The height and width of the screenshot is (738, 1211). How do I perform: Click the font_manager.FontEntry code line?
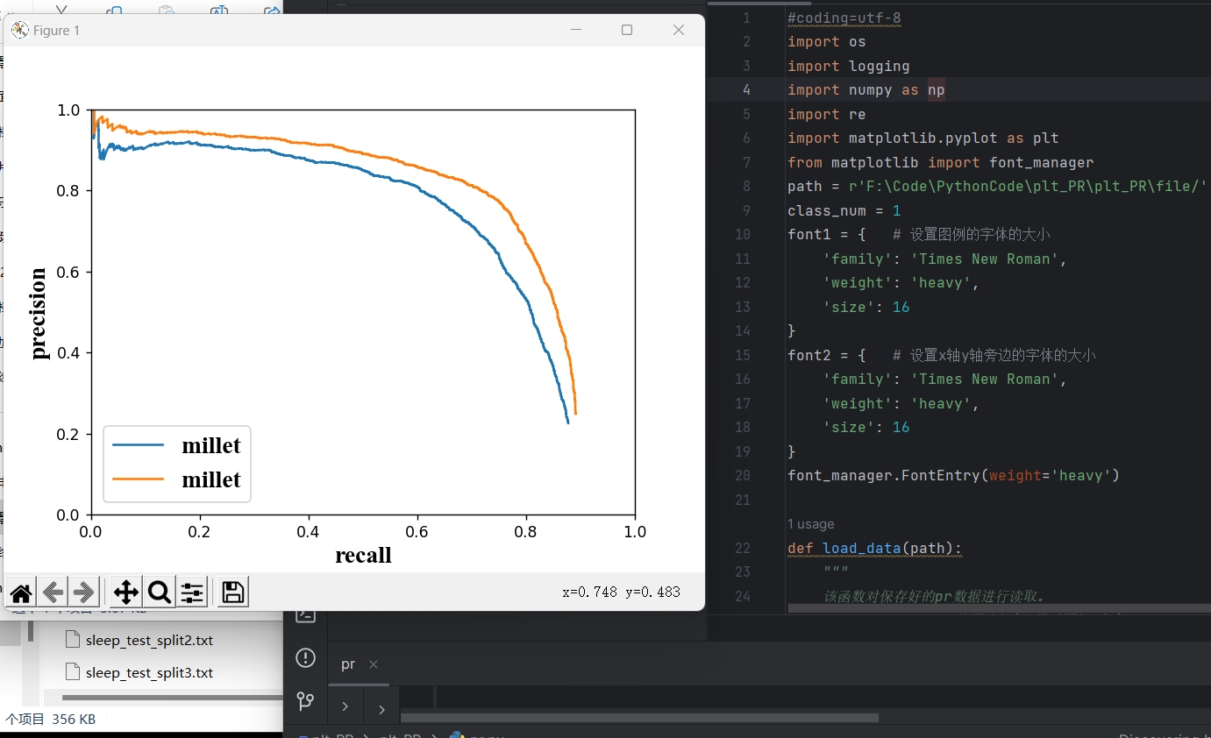click(953, 475)
